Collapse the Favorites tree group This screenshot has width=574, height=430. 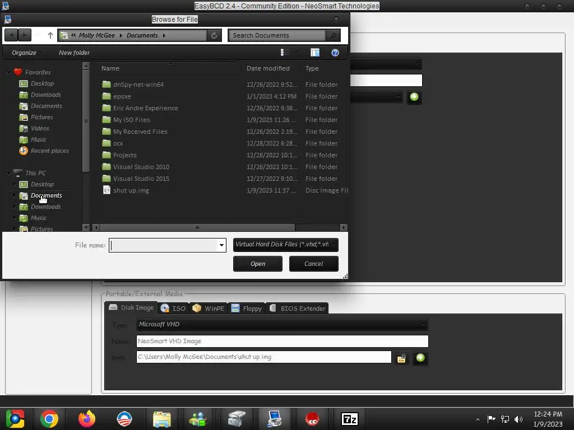click(8, 72)
